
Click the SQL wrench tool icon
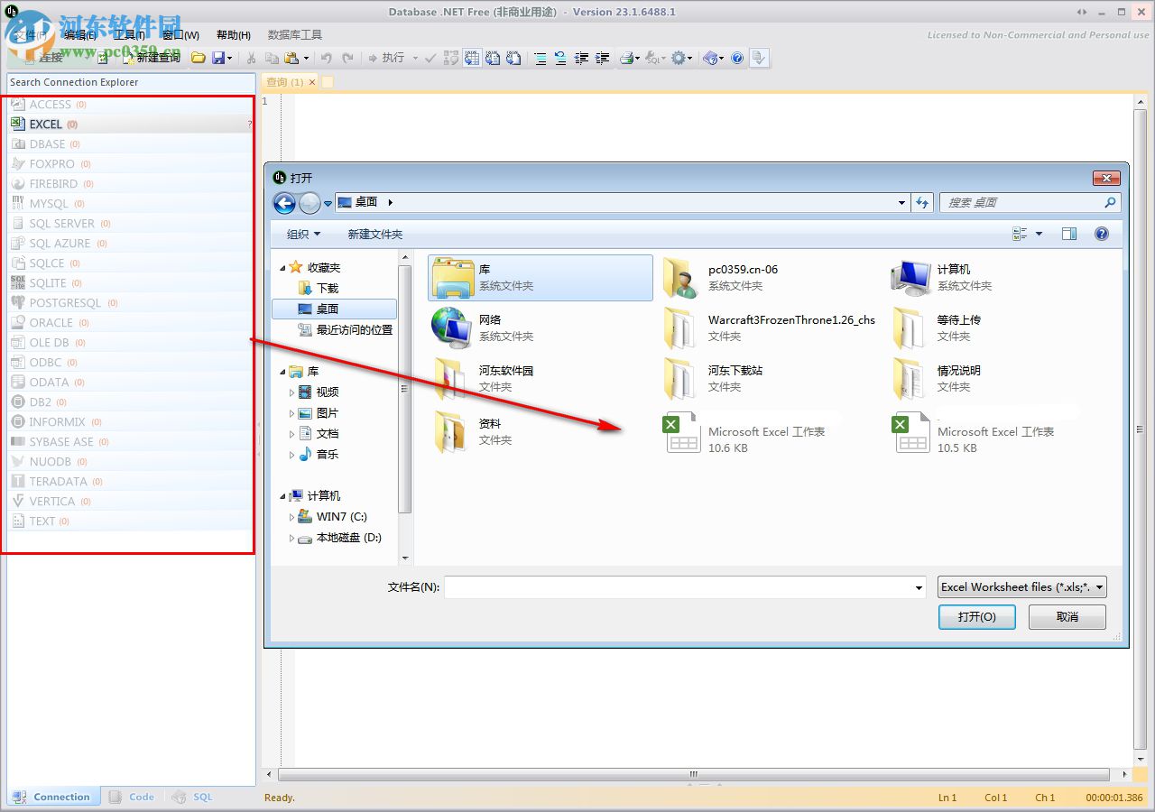pos(651,58)
